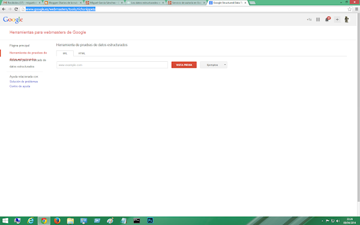Image resolution: width=360 pixels, height=225 pixels.
Task: Open the computer icon next to Start
Action: [x=17, y=221]
